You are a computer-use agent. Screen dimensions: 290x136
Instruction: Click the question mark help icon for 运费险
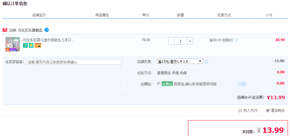pos(244,84)
